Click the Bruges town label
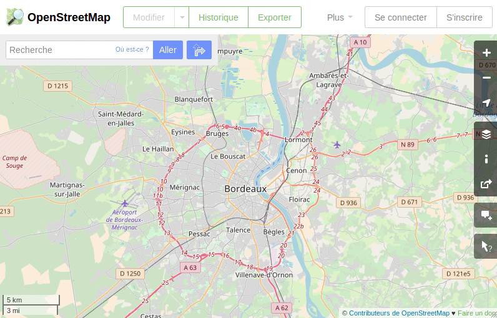 point(217,133)
